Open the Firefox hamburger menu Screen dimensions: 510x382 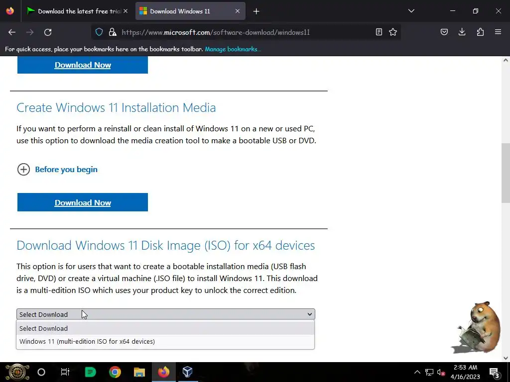click(x=498, y=32)
